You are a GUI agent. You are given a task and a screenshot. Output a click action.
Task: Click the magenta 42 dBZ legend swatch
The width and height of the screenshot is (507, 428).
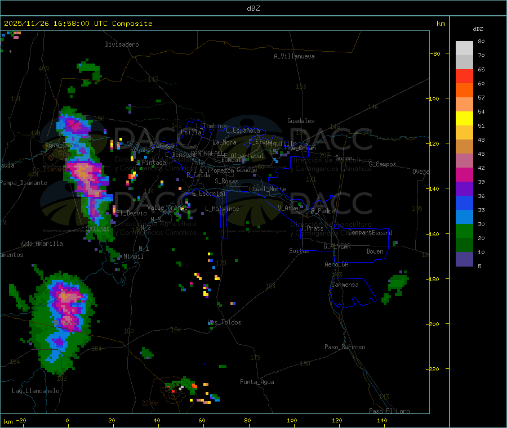coord(464,174)
